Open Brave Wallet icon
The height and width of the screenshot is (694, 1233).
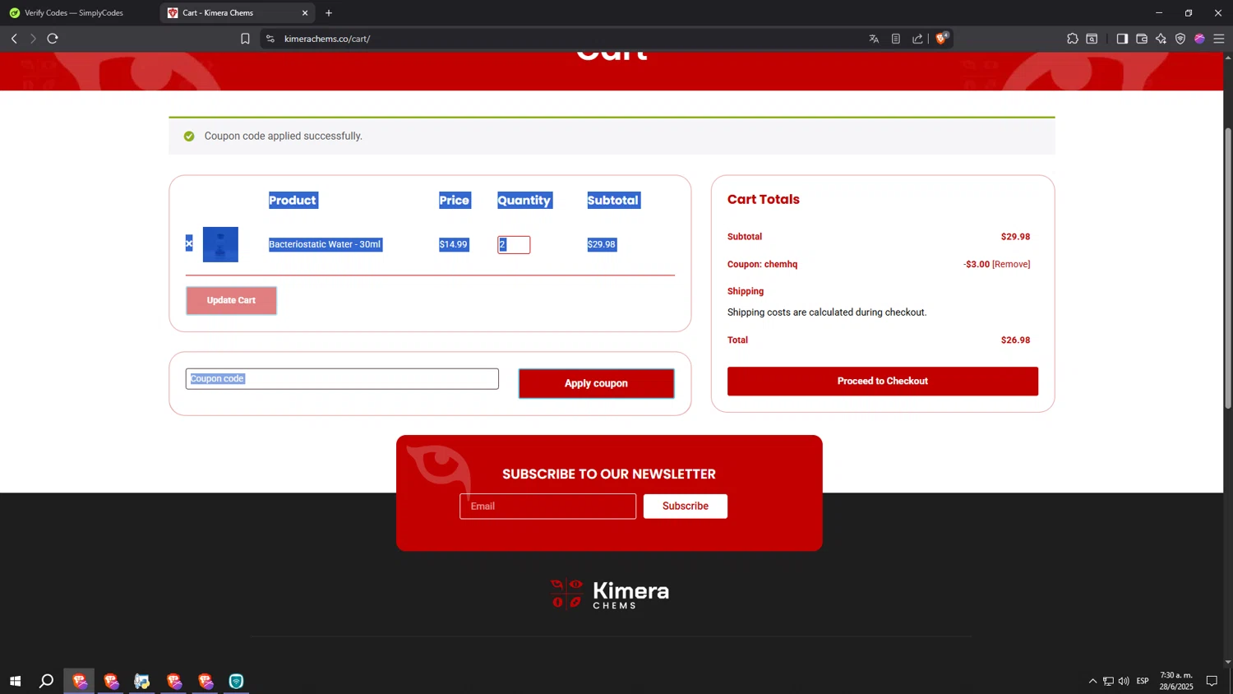[x=1142, y=39]
